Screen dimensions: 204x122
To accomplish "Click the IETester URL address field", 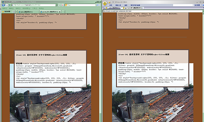I will (152, 11).
